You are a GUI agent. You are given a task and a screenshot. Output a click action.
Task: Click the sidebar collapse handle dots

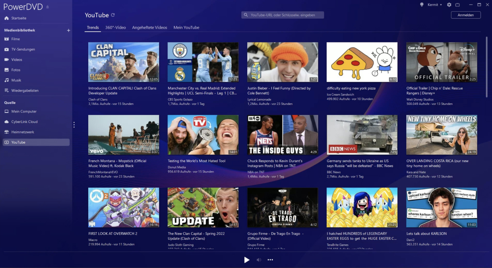74,125
